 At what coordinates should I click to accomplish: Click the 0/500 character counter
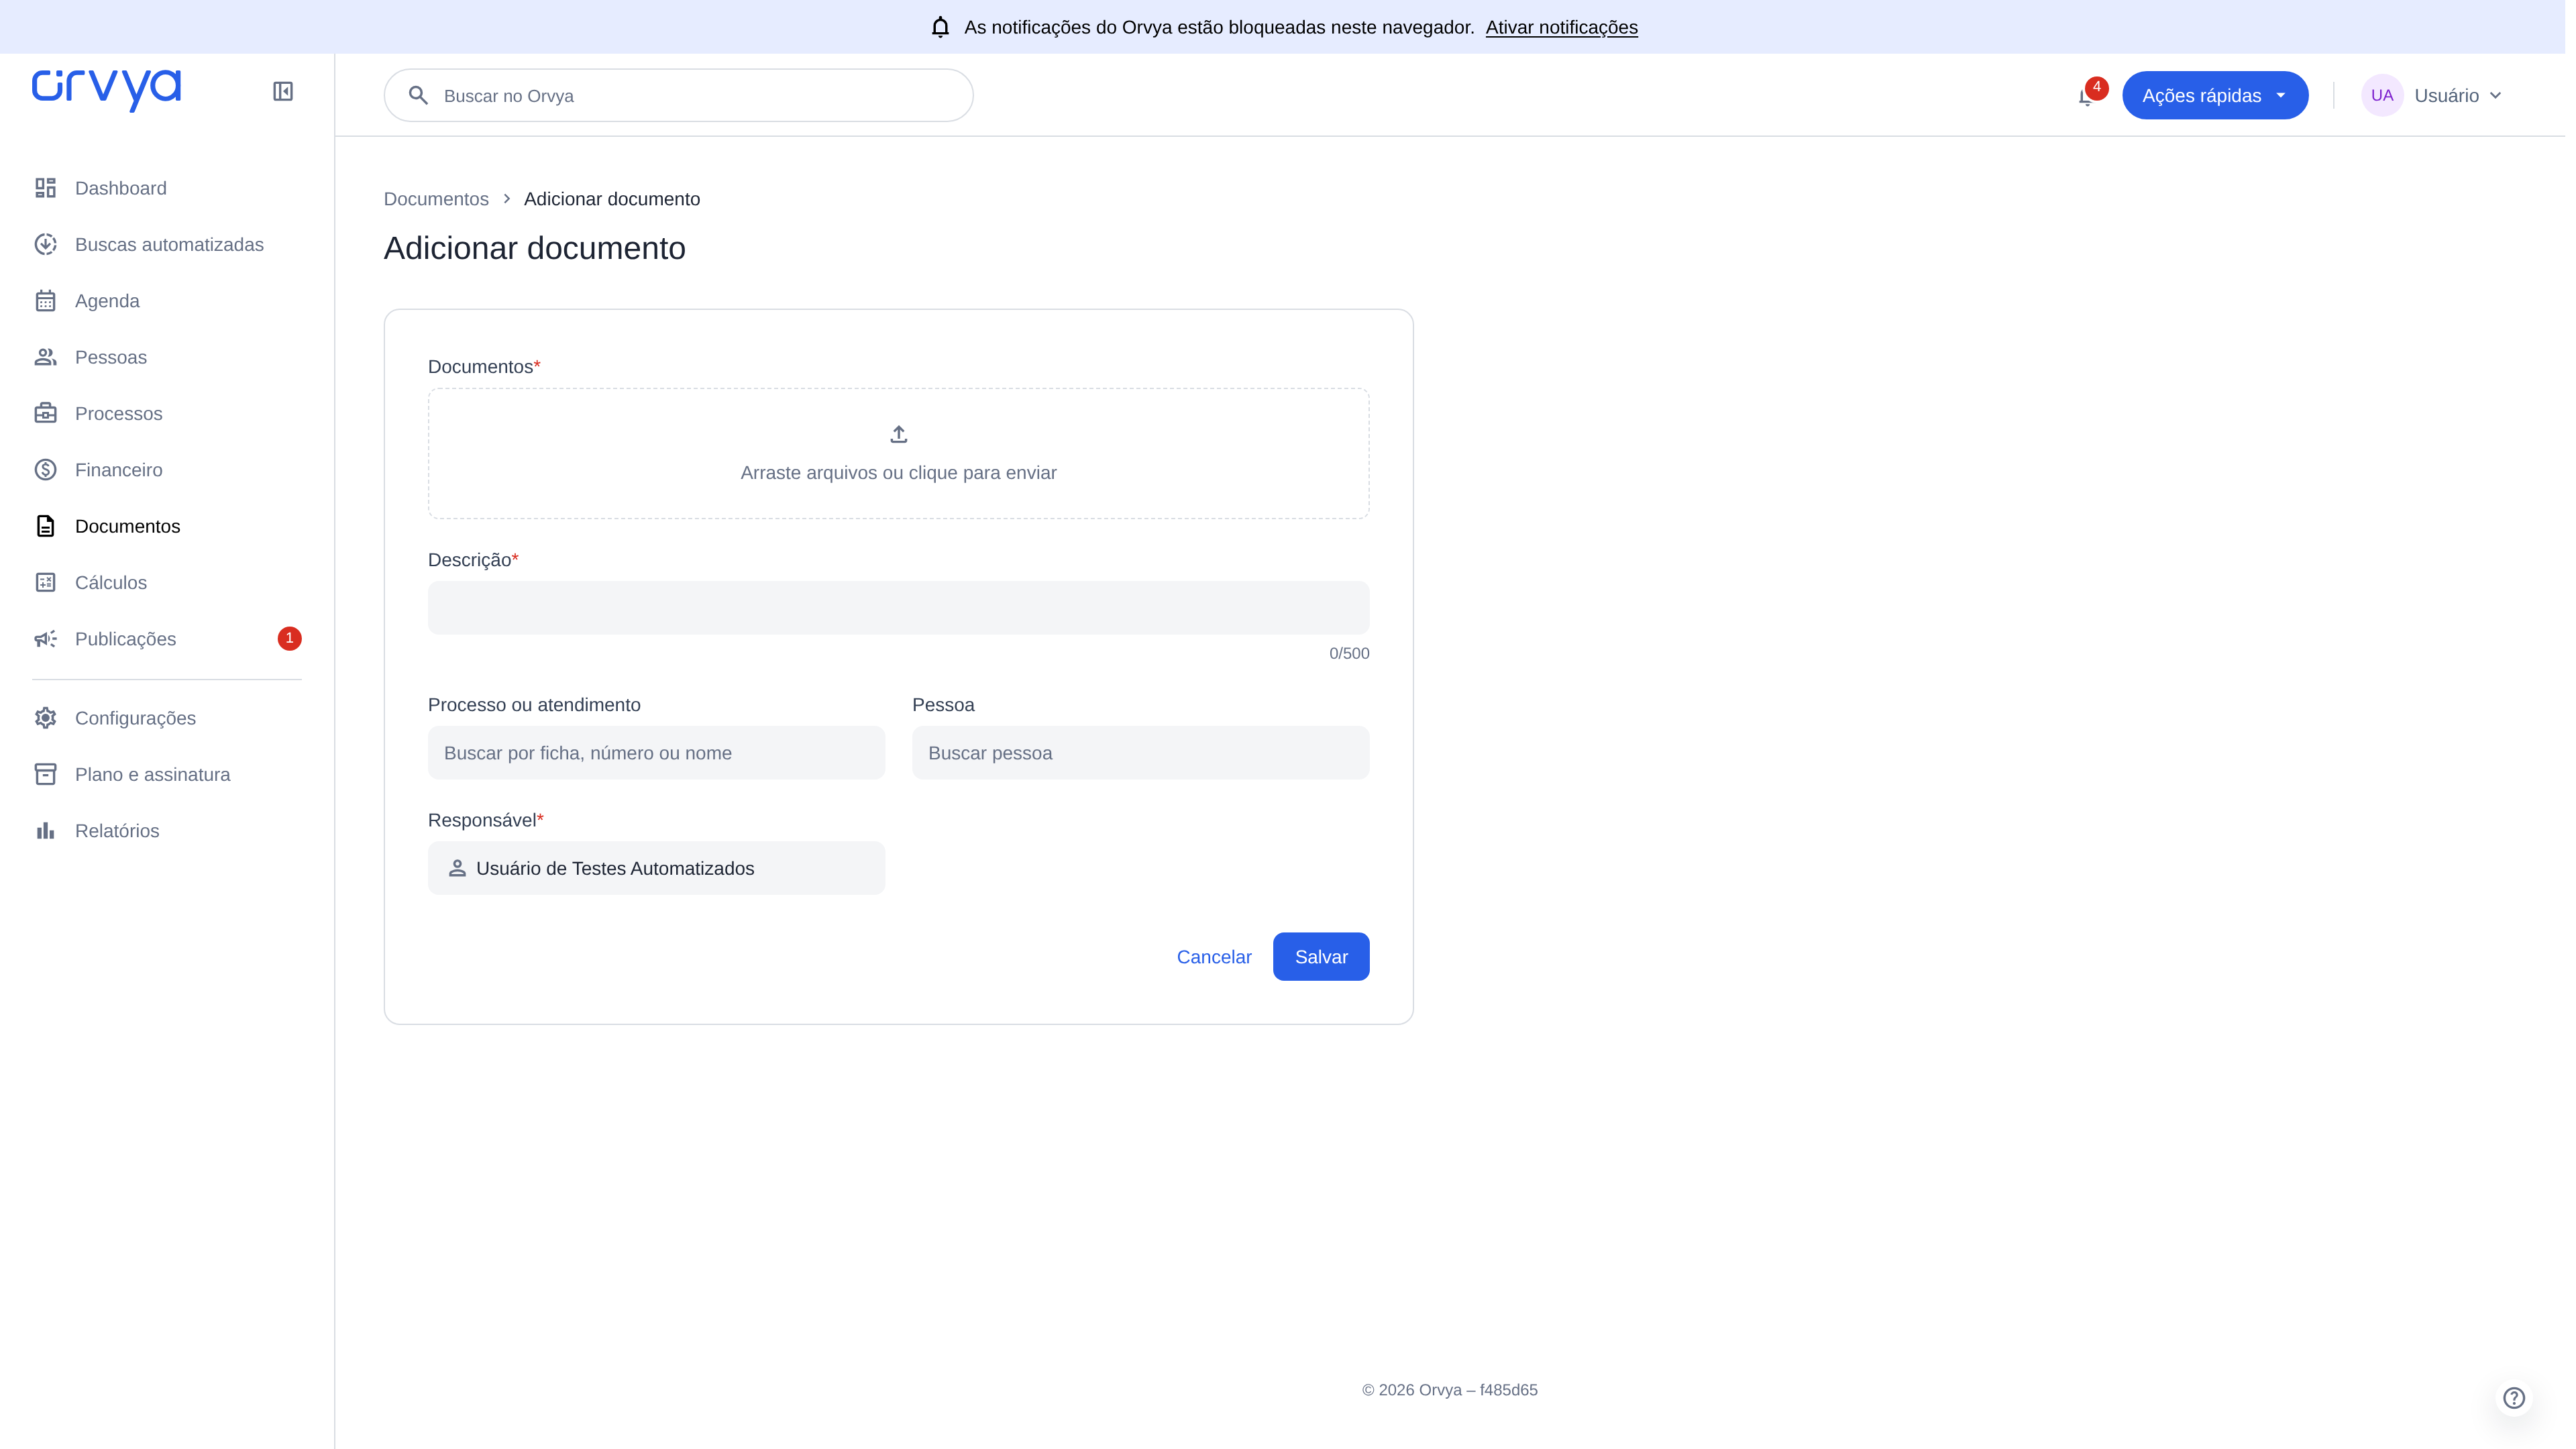[x=1349, y=653]
